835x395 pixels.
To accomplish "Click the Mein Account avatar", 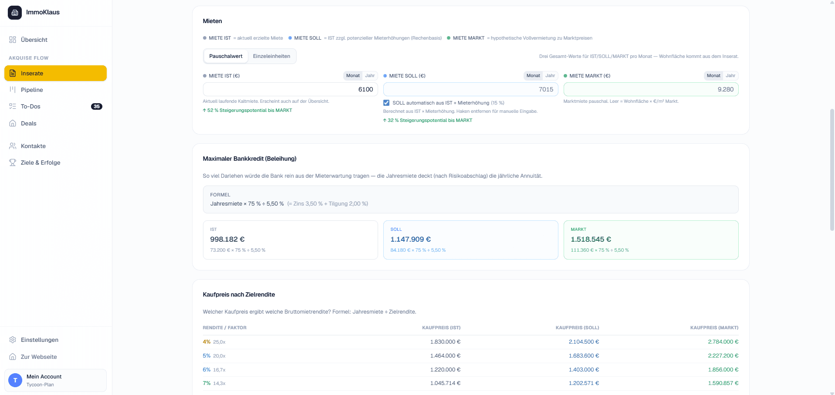I will point(15,380).
